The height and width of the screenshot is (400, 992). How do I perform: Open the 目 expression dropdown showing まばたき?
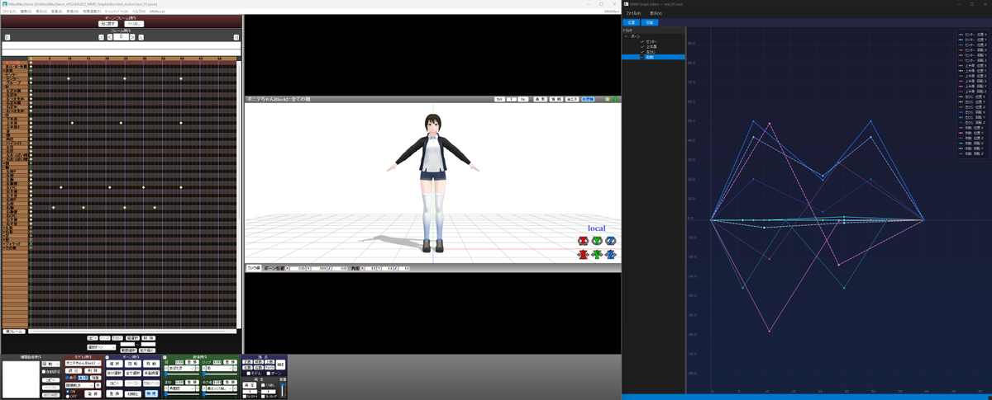(181, 368)
